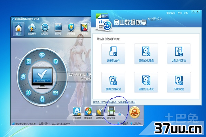Open the 病毒查杀 virus scan tab
206x137 pixels.
(32, 29)
